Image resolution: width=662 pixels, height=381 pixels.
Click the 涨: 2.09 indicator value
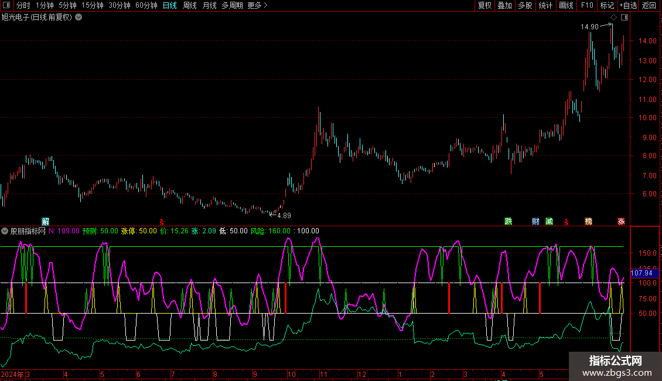204,231
